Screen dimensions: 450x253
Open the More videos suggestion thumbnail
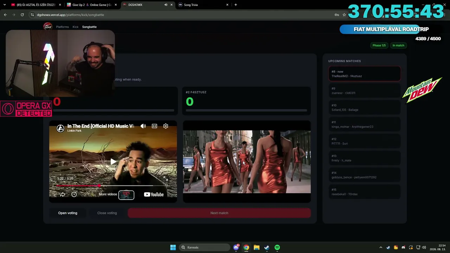point(126,195)
